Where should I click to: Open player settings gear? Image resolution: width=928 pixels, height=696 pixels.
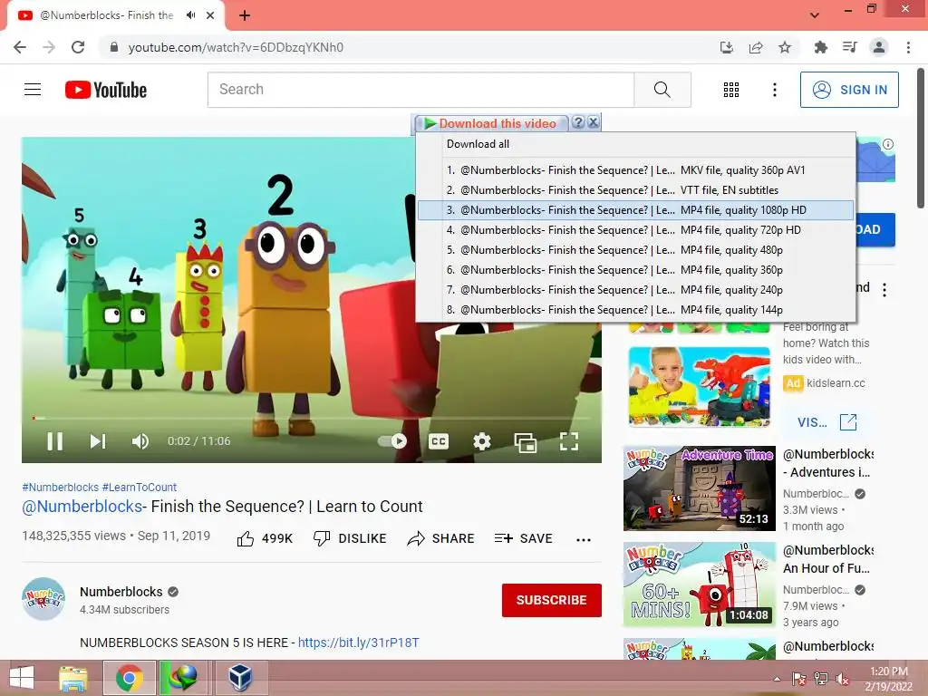pos(482,441)
